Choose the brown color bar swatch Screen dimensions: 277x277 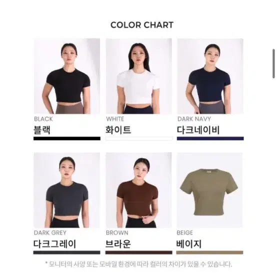tap(139, 252)
